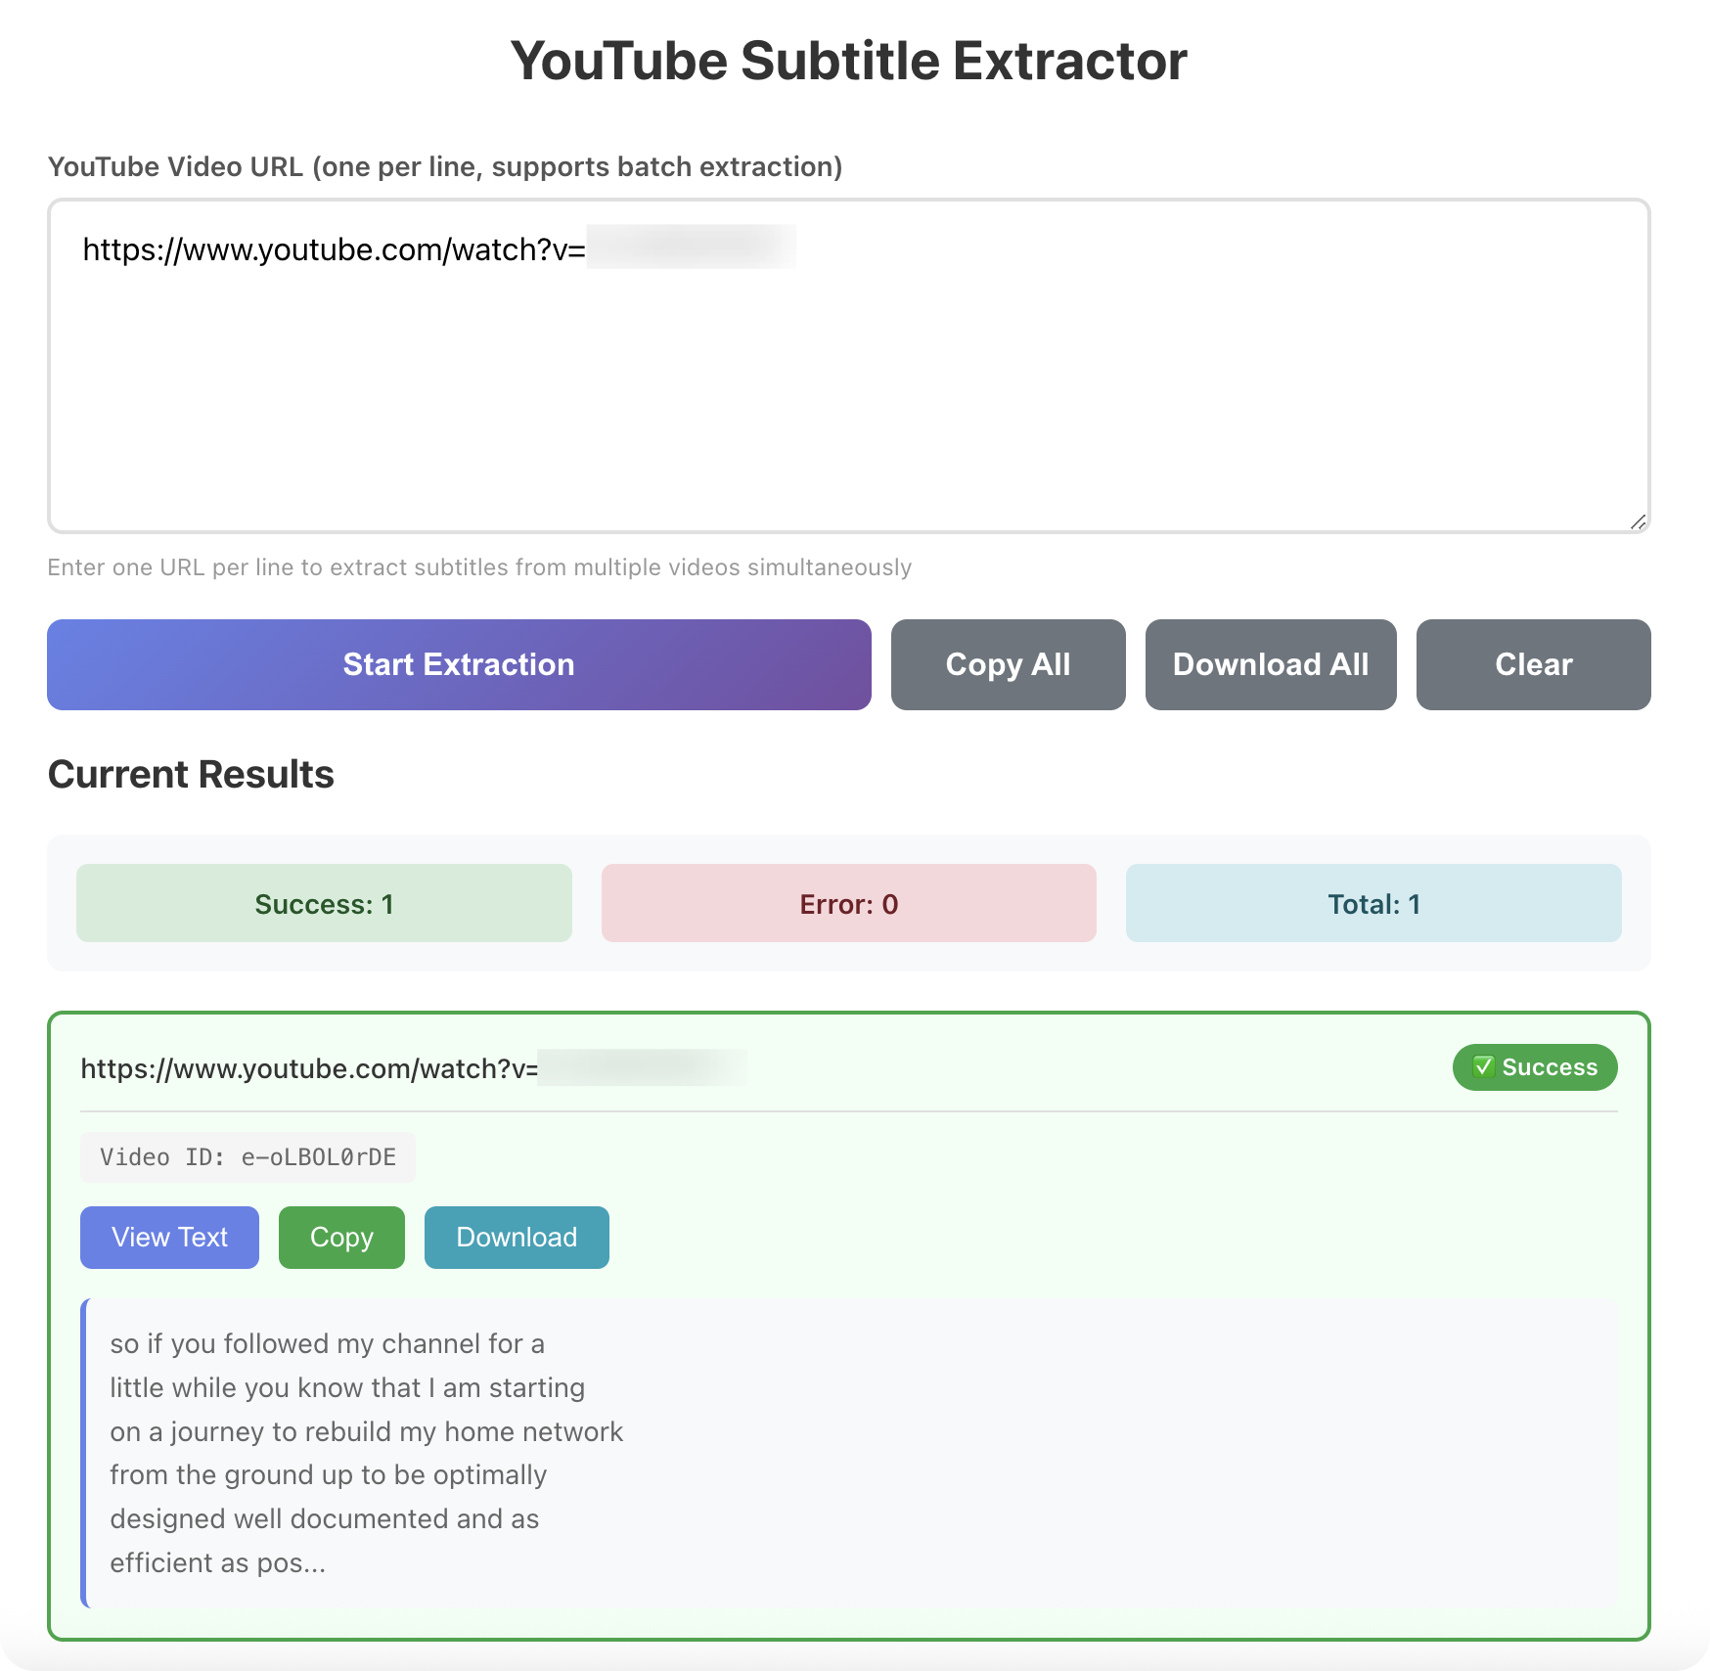This screenshot has height=1671, width=1710.
Task: Select the Success: 1 counter box
Action: 324,903
